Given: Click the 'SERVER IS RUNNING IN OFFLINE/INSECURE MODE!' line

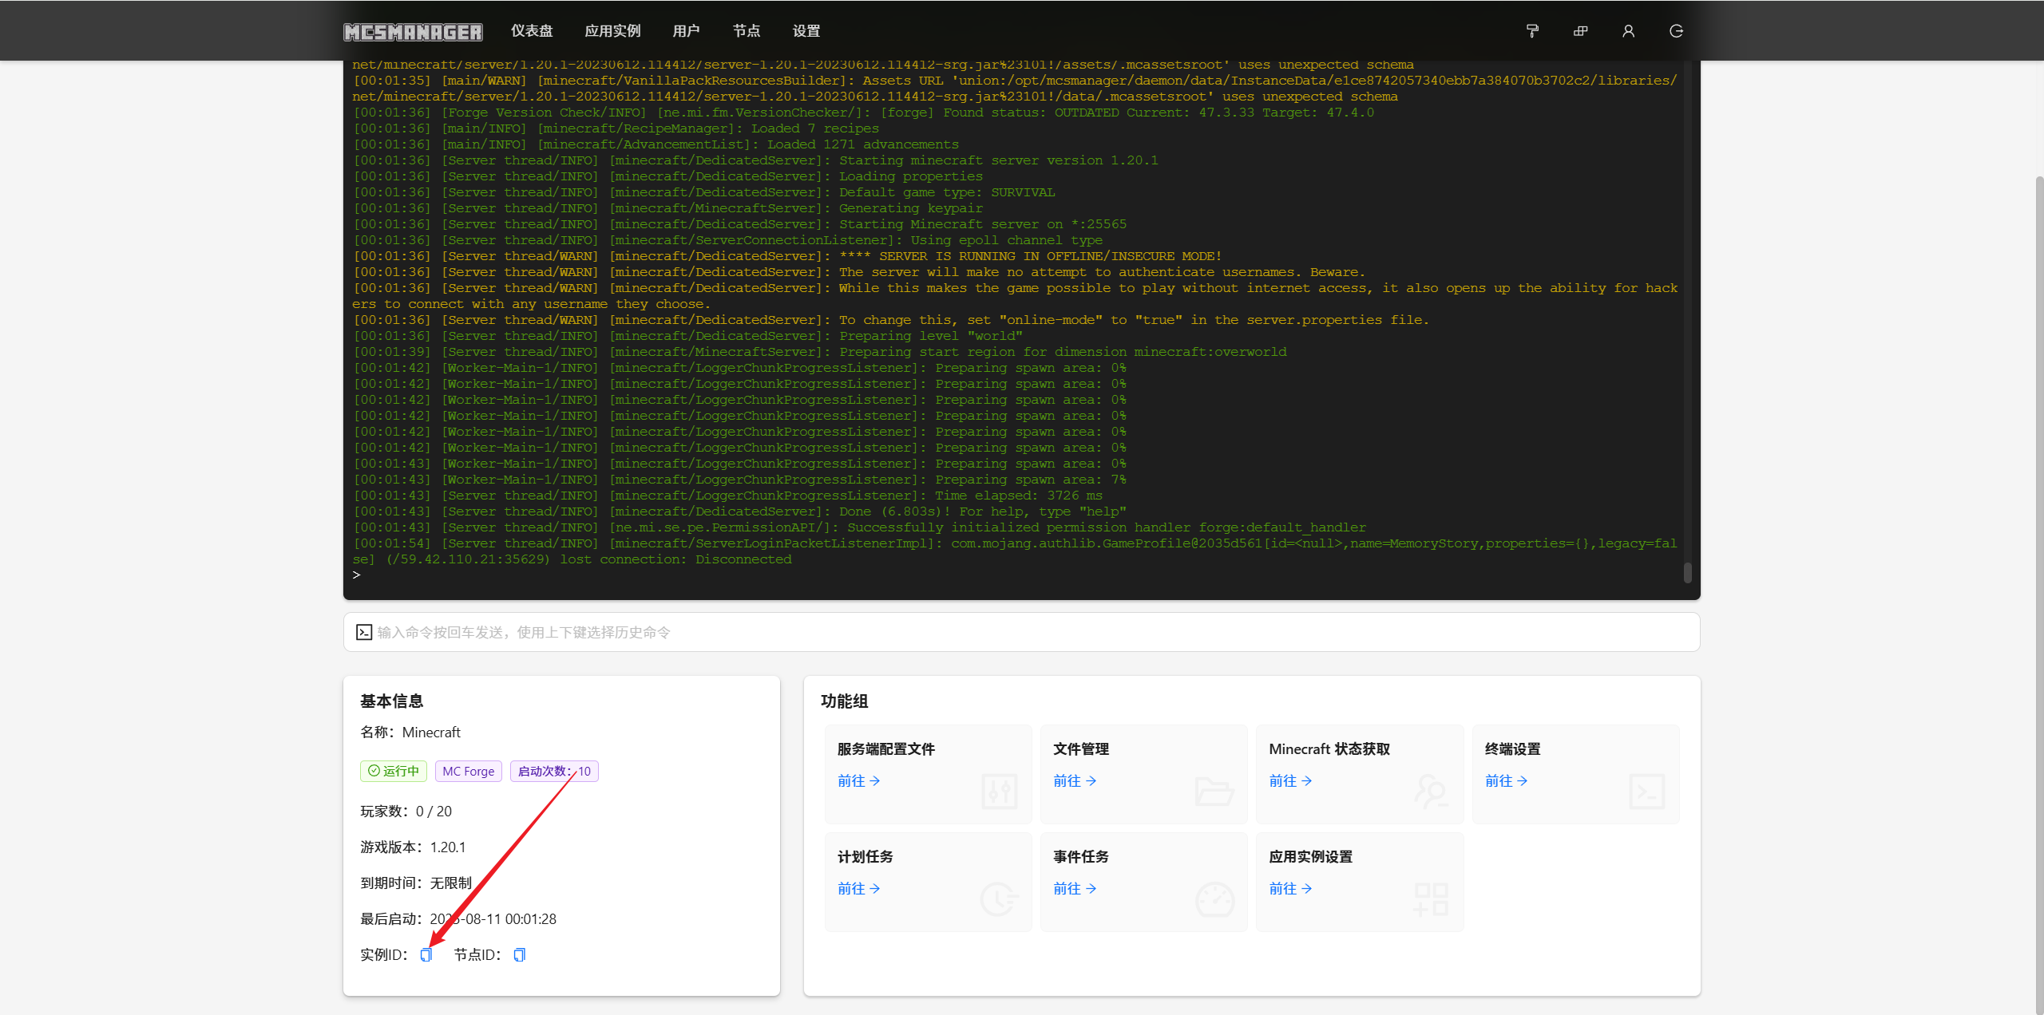Looking at the screenshot, I should (787, 256).
